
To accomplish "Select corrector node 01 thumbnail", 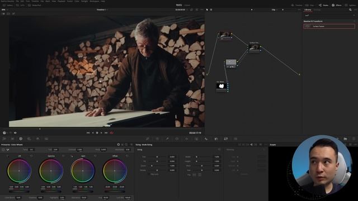I will [x=225, y=35].
